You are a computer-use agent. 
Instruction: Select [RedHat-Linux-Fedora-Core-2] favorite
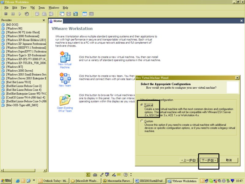[24, 86]
